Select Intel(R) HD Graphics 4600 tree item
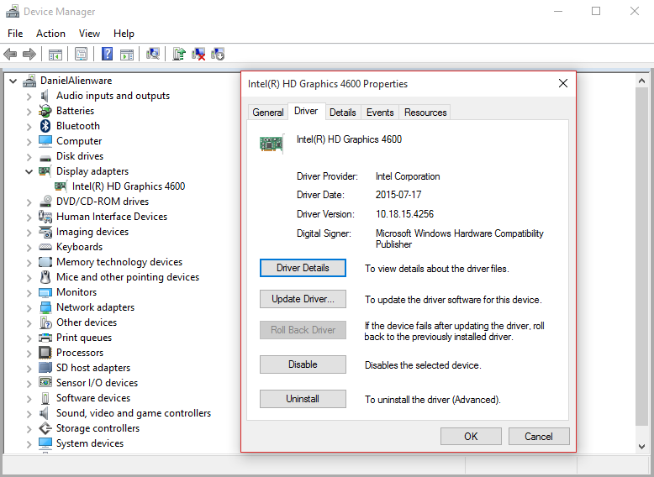The image size is (654, 477). click(129, 186)
